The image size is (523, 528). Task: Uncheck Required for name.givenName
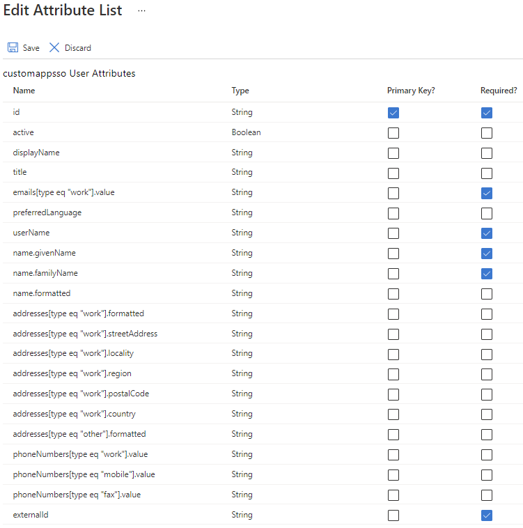pos(487,254)
